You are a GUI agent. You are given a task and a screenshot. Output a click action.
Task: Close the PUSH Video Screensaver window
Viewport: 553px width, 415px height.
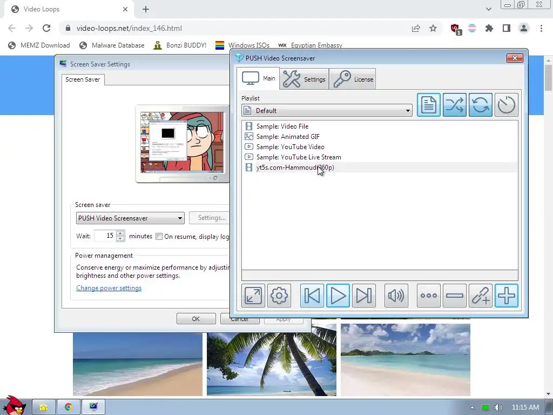pos(515,58)
